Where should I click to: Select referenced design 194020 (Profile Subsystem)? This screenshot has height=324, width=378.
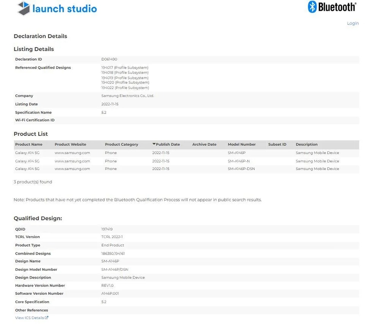point(125,82)
